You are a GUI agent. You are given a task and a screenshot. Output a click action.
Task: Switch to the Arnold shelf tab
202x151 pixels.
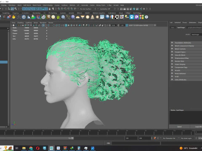(x=71, y=13)
